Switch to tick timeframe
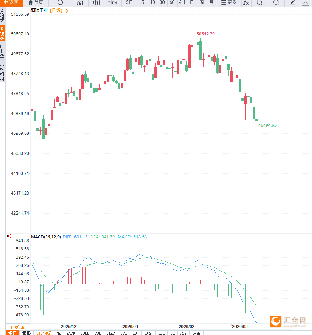The image size is (312, 335). coord(113,2)
